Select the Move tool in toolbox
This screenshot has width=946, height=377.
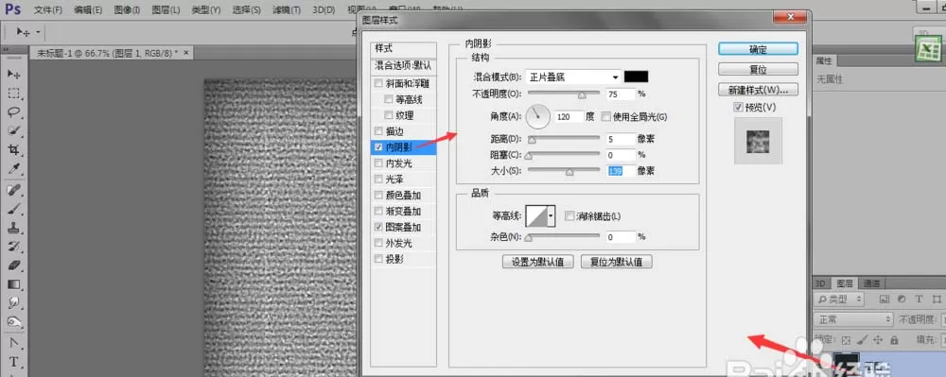[14, 74]
